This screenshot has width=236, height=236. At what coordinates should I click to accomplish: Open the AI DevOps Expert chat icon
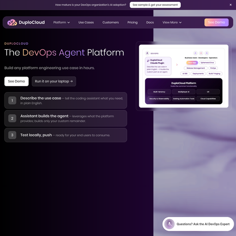click(169, 224)
